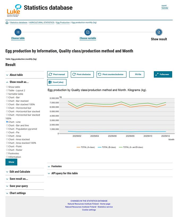Image resolution: width=178 pixels, height=217 pixels.
Task: Choose Chart - Horizontal bar stacked option
Action: [7, 111]
